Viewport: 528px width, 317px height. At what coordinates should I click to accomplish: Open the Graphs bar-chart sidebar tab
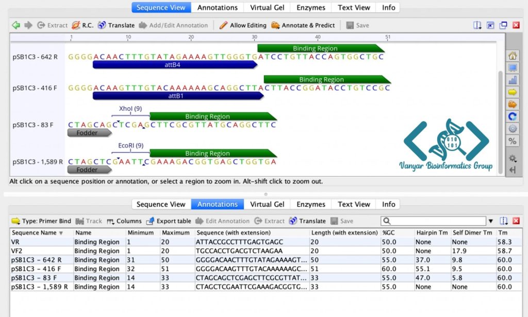click(x=513, y=80)
